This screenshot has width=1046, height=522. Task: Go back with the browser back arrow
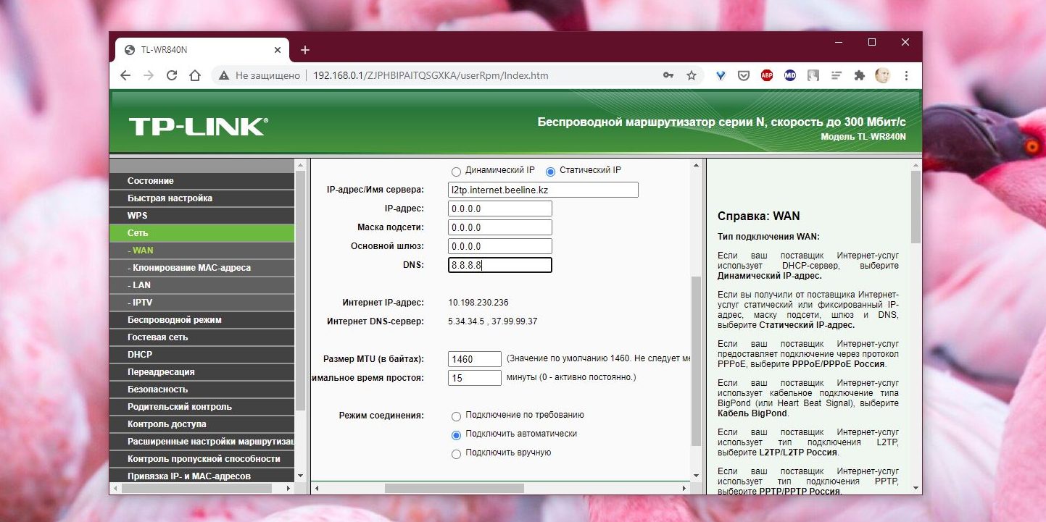pyautogui.click(x=125, y=75)
